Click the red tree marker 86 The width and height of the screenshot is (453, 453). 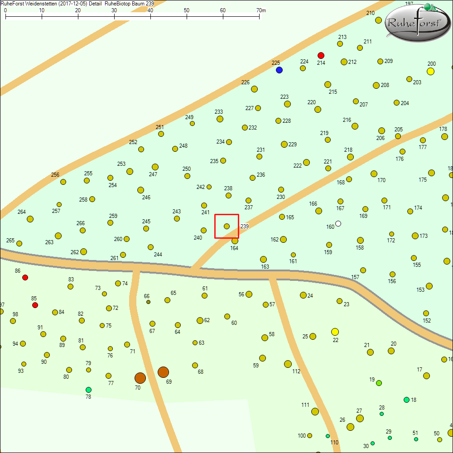(25, 277)
